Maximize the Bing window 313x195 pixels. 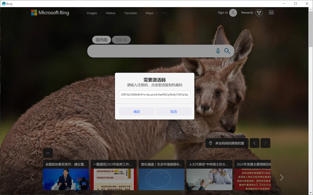pyautogui.click(x=295, y=3)
